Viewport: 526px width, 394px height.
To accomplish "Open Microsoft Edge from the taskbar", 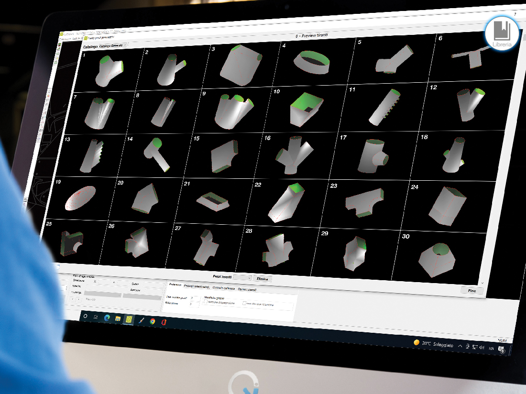I will [x=107, y=317].
